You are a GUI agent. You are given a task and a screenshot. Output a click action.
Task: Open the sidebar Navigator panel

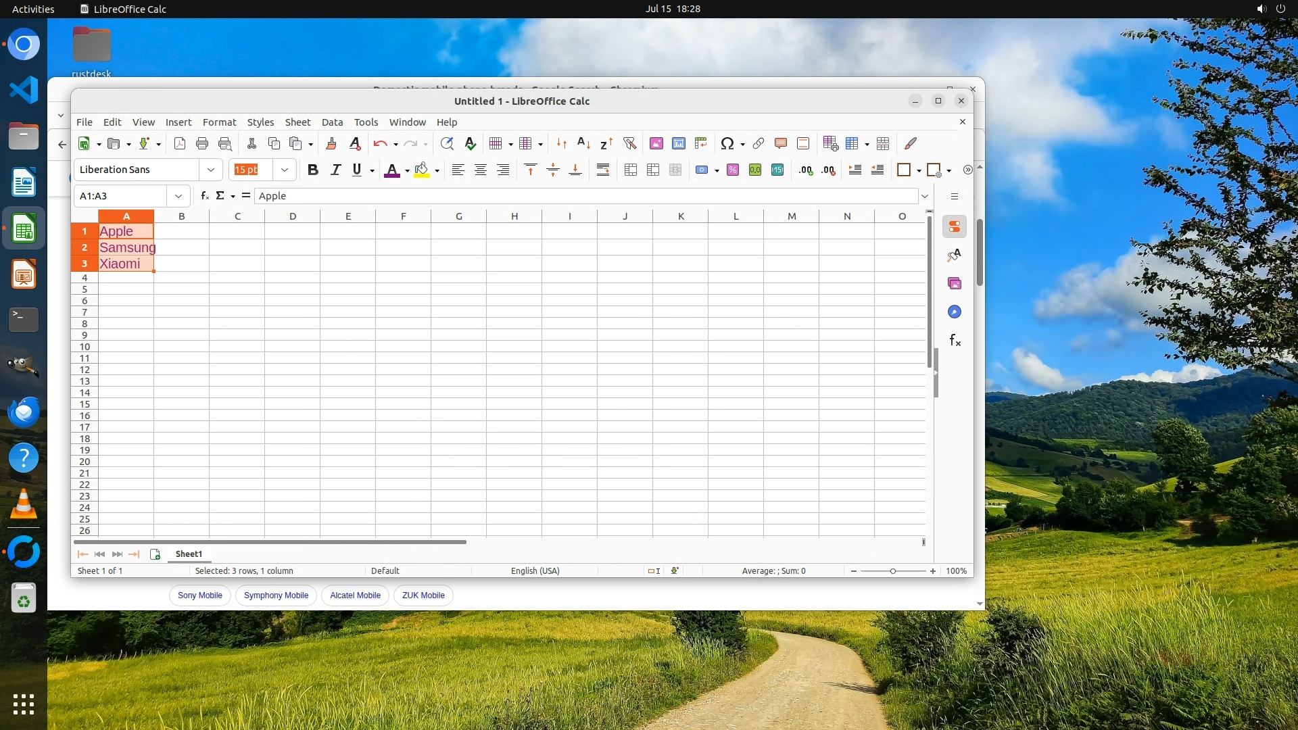(x=955, y=312)
